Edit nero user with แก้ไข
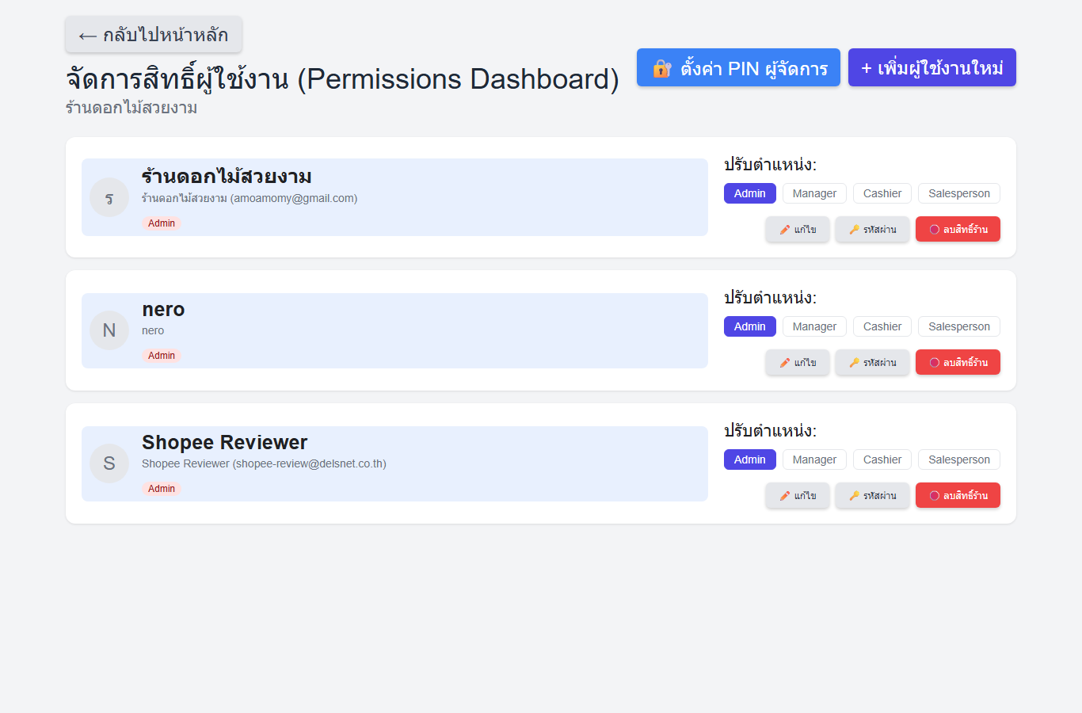Viewport: 1082px width, 713px height. (x=798, y=362)
